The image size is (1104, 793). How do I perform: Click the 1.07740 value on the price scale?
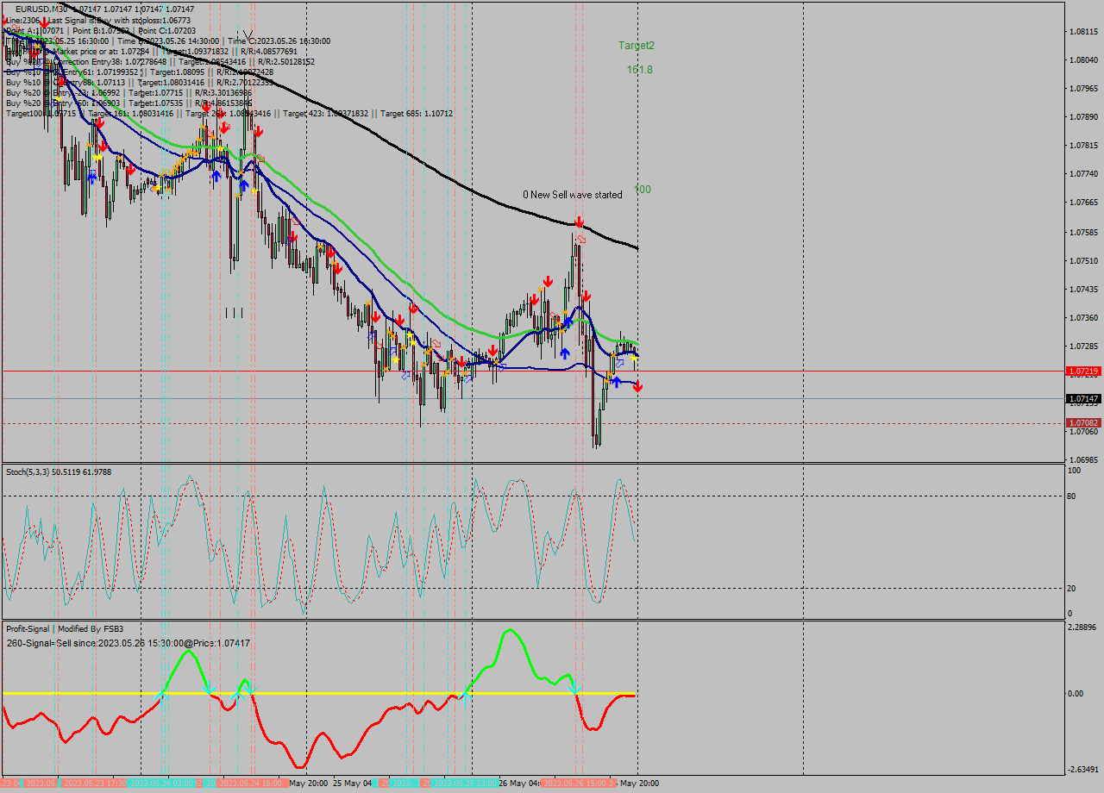[x=1084, y=174]
